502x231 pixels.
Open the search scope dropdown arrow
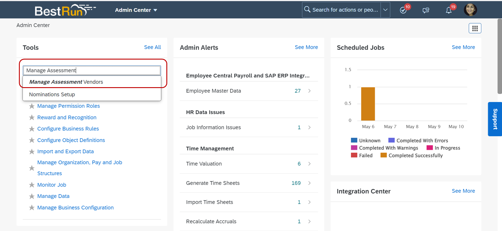(385, 10)
